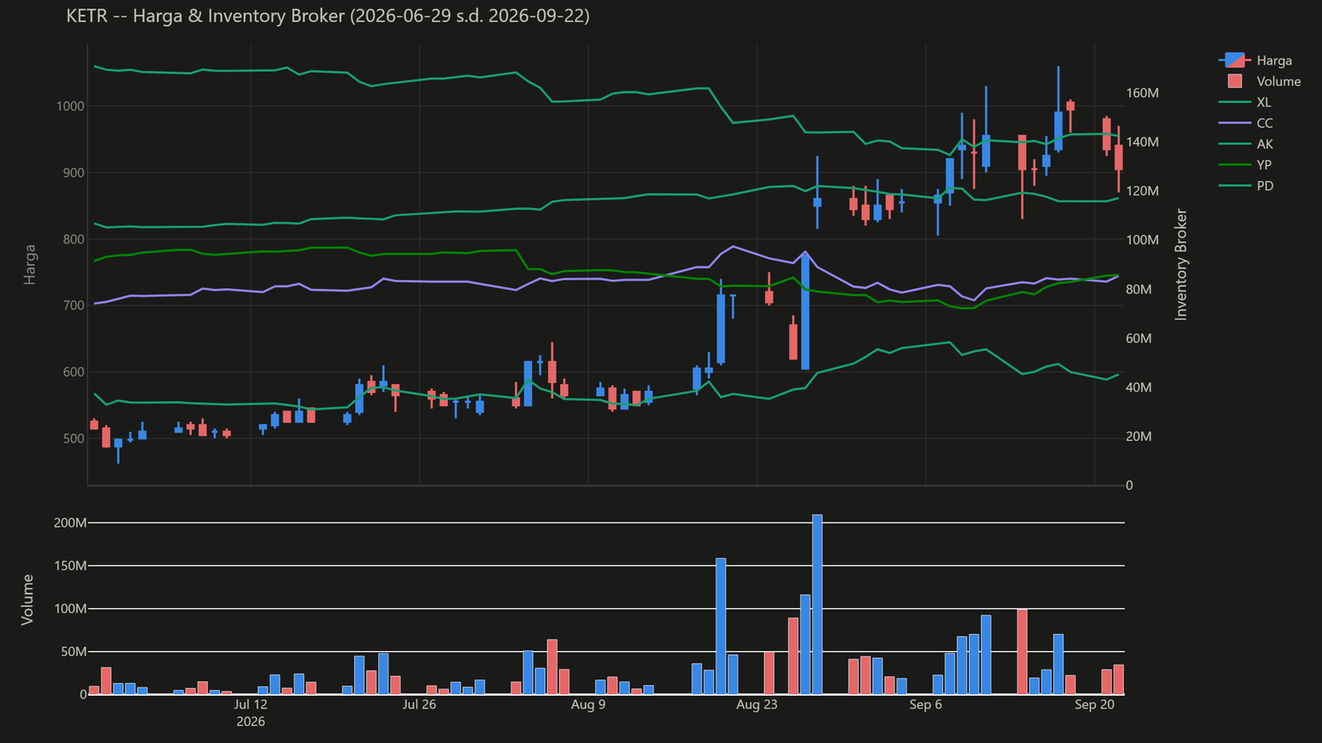Click the 200M volume tick label

pos(70,523)
